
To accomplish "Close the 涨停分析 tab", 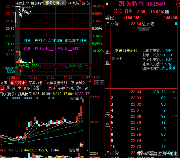I will coord(63,3).
